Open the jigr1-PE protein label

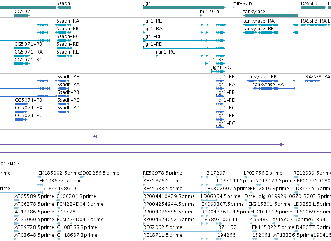click(x=225, y=77)
